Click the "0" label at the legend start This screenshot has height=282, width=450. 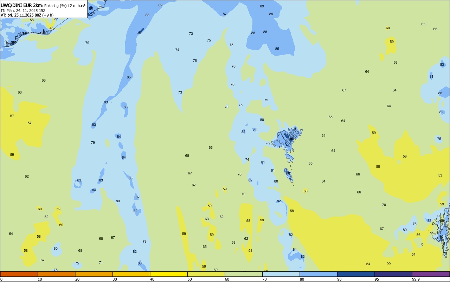coord(1,279)
